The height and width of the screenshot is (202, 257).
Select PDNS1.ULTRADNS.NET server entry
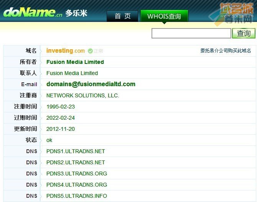point(76,151)
